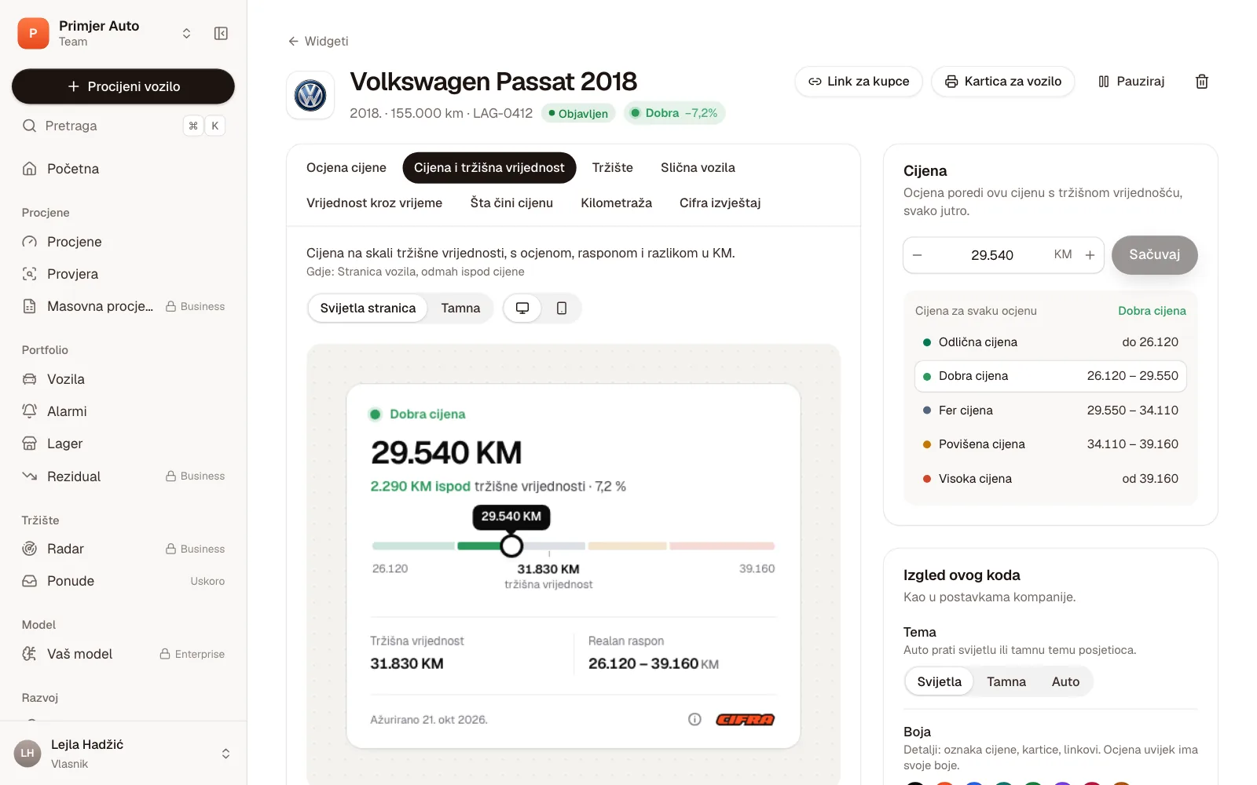
Task: Switch to Slična vozila tab
Action: [x=698, y=168]
